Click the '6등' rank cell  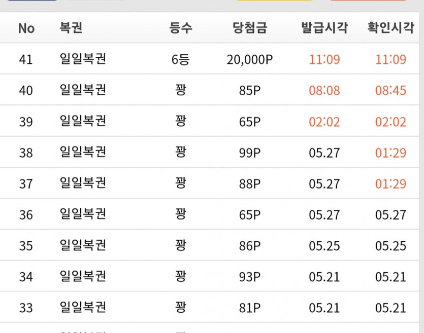tap(181, 59)
